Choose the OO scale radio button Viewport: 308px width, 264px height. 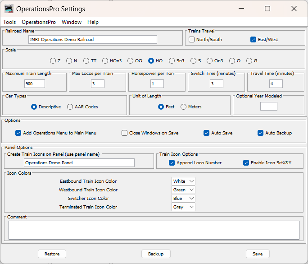pos(130,60)
